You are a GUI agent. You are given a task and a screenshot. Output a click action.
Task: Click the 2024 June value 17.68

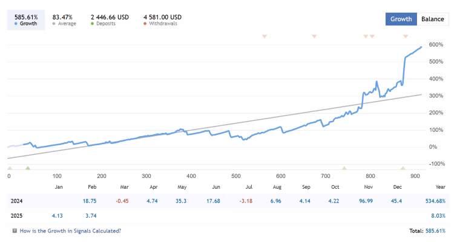(x=213, y=201)
